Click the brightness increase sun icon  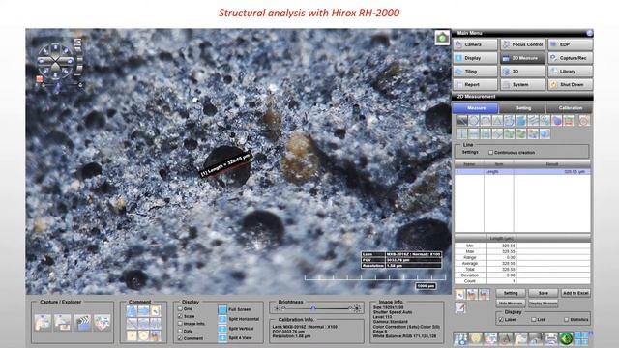point(357,308)
